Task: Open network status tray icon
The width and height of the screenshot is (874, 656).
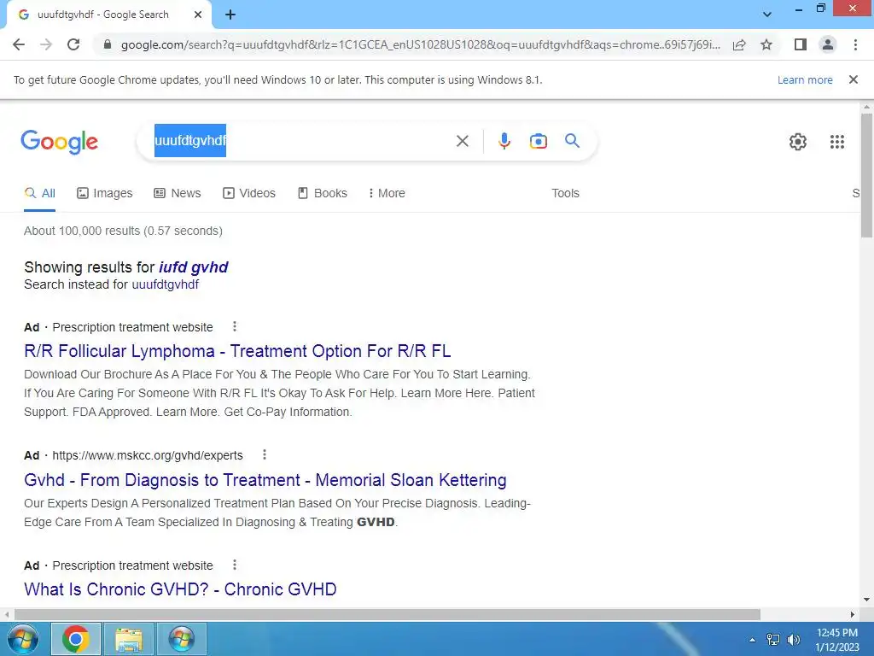Action: 773,639
